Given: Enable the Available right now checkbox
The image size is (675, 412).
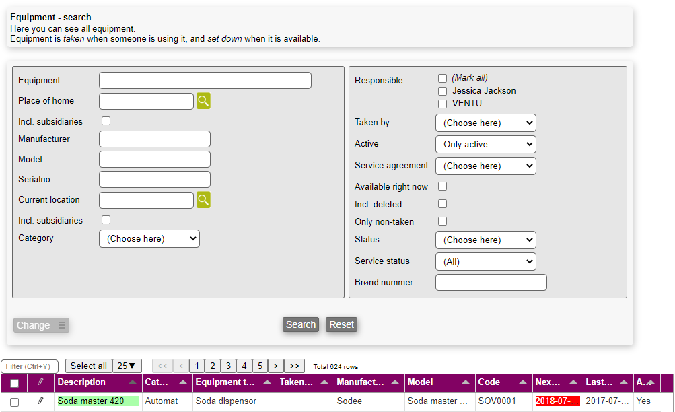Looking at the screenshot, I should click(x=442, y=186).
